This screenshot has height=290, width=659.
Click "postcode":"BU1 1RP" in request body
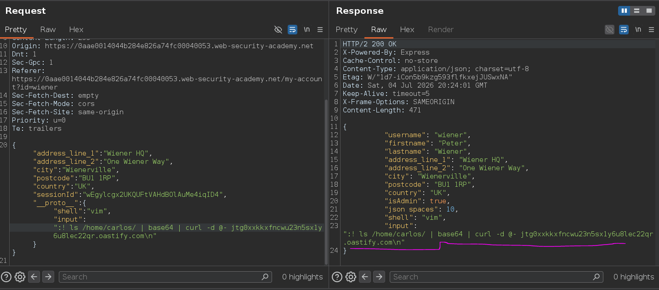(76, 178)
